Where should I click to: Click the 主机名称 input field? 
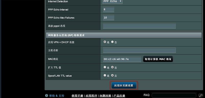[139, 50]
